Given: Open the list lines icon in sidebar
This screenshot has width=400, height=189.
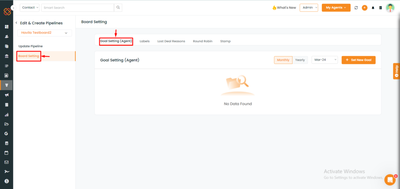Looking at the screenshot, I should tap(7, 66).
